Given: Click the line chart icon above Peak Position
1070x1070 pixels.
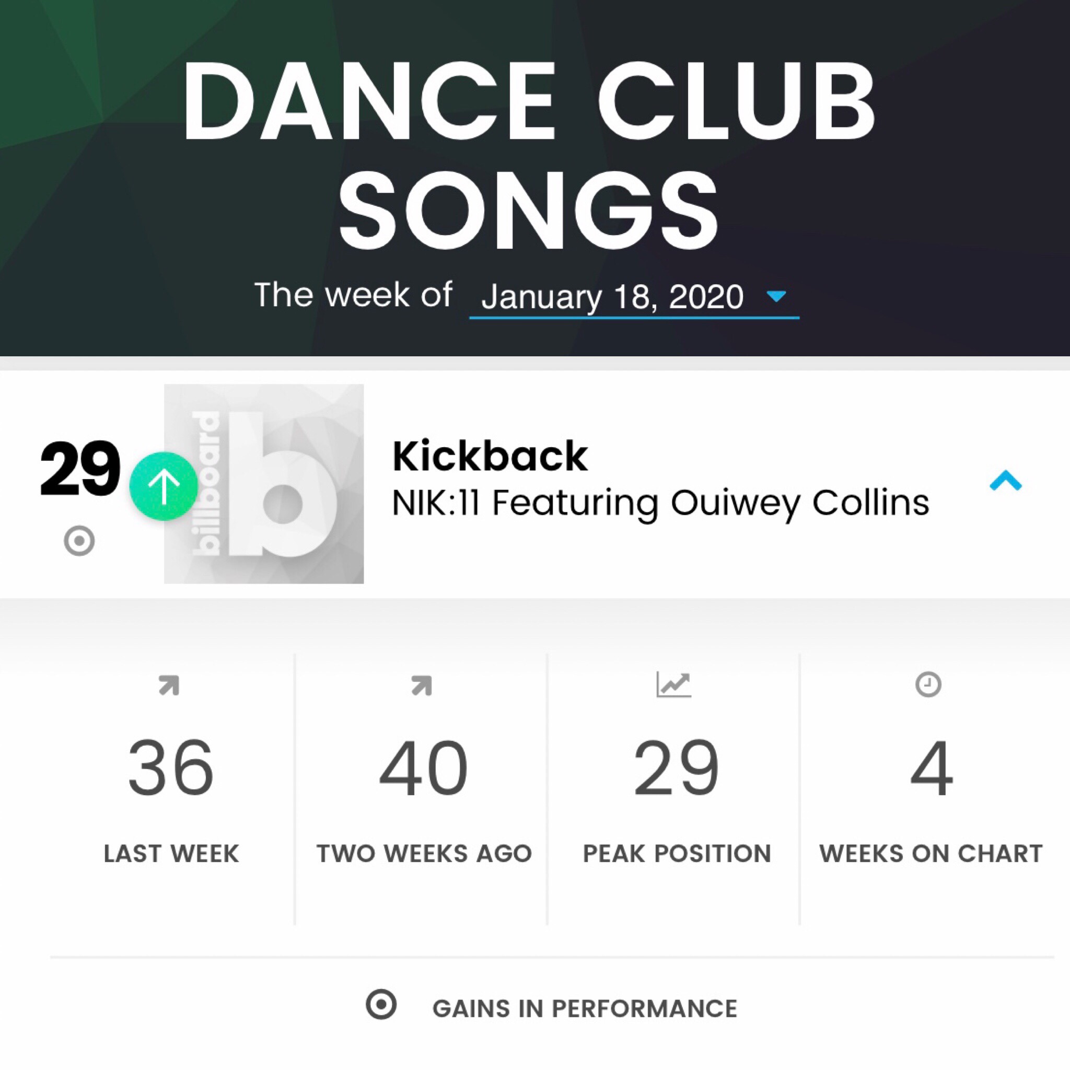Looking at the screenshot, I should 674,684.
